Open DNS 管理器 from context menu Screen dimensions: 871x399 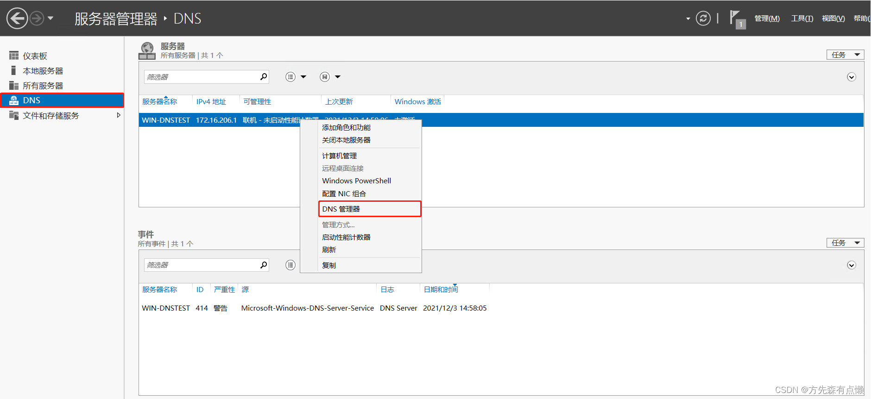click(x=370, y=209)
